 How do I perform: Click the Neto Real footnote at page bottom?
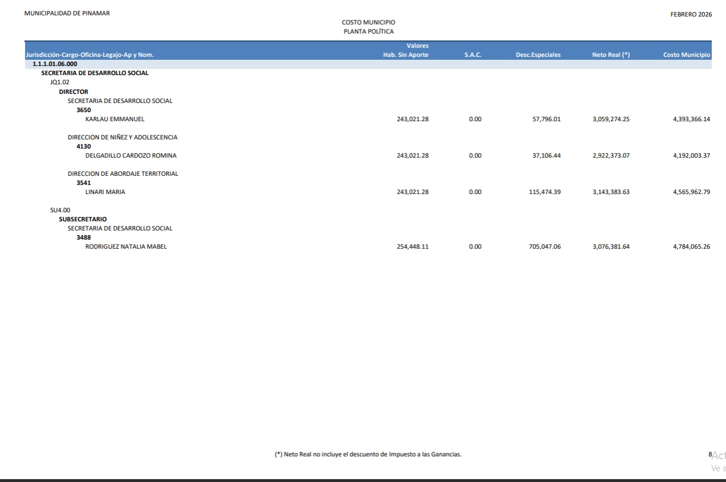coord(368,454)
